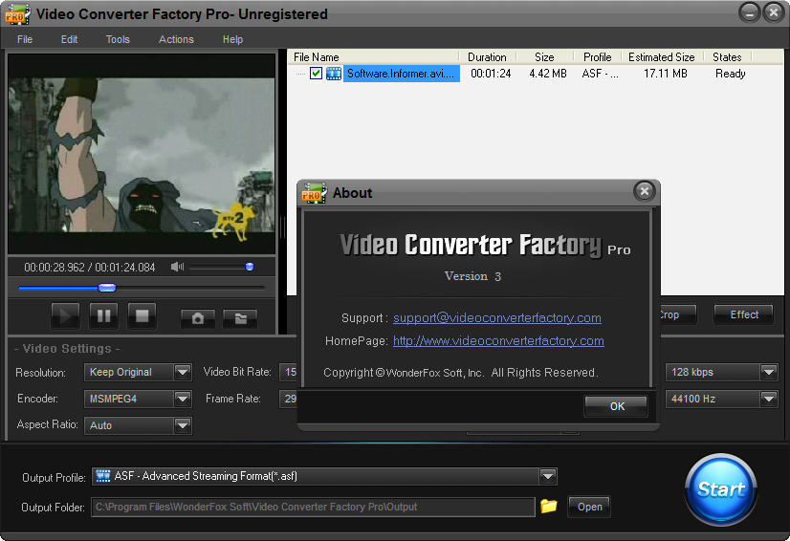Click the blue Start button
This screenshot has width=790, height=541.
pyautogui.click(x=721, y=489)
